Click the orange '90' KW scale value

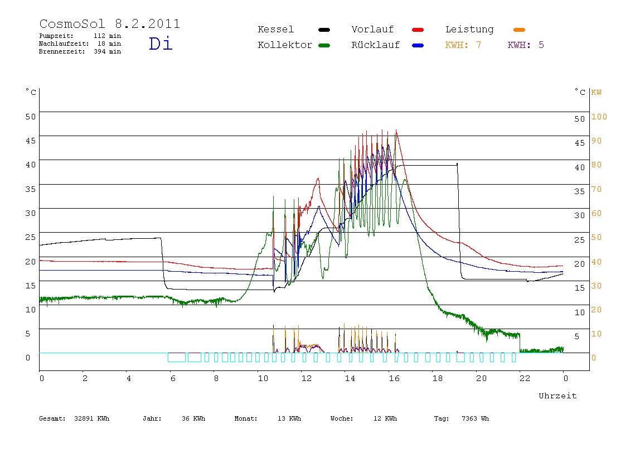coord(597,141)
